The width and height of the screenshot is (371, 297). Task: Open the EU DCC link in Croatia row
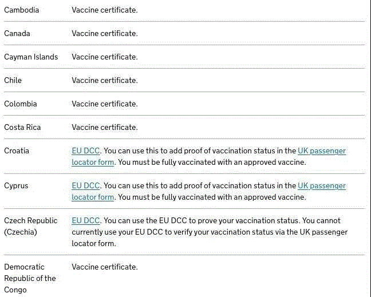86,151
